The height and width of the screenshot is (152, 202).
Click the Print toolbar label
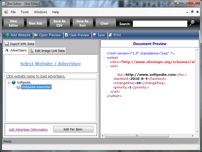(x=117, y=35)
